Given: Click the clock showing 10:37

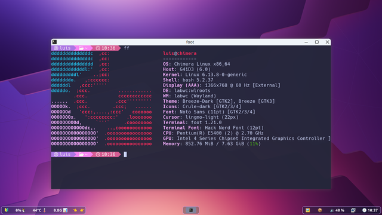Looking at the screenshot, I should pos(370,210).
